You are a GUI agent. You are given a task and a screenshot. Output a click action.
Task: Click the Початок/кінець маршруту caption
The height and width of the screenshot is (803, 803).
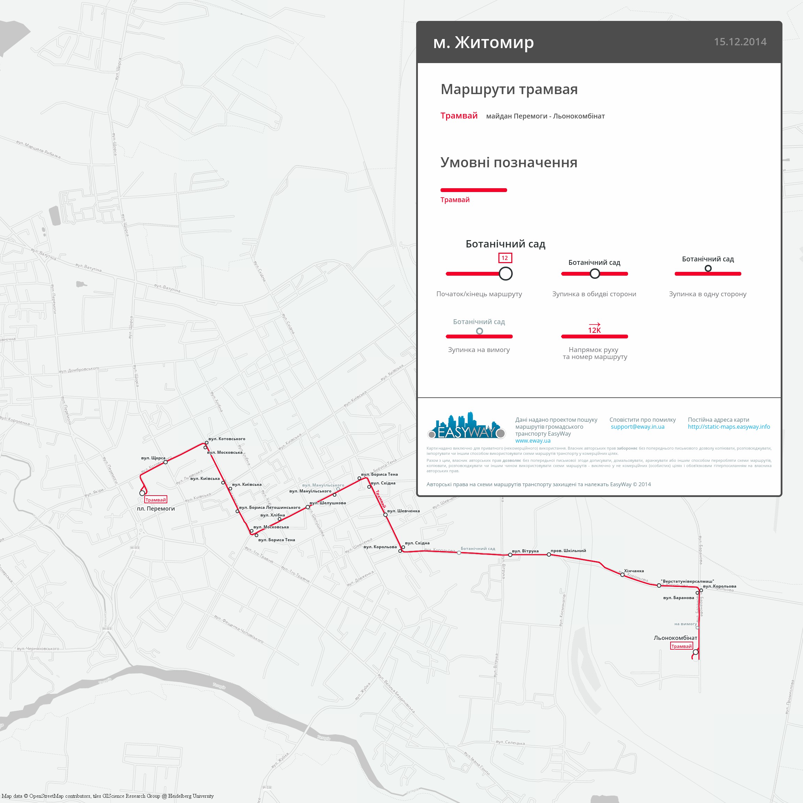tap(479, 294)
